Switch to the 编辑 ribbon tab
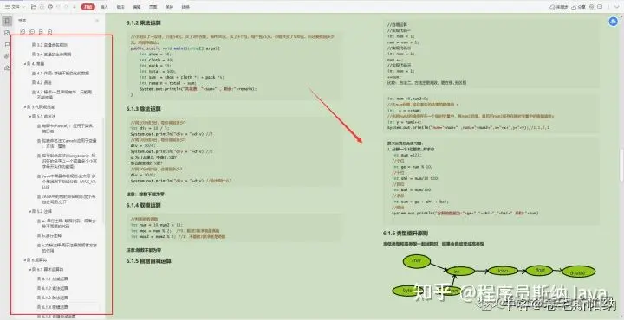 coord(137,7)
